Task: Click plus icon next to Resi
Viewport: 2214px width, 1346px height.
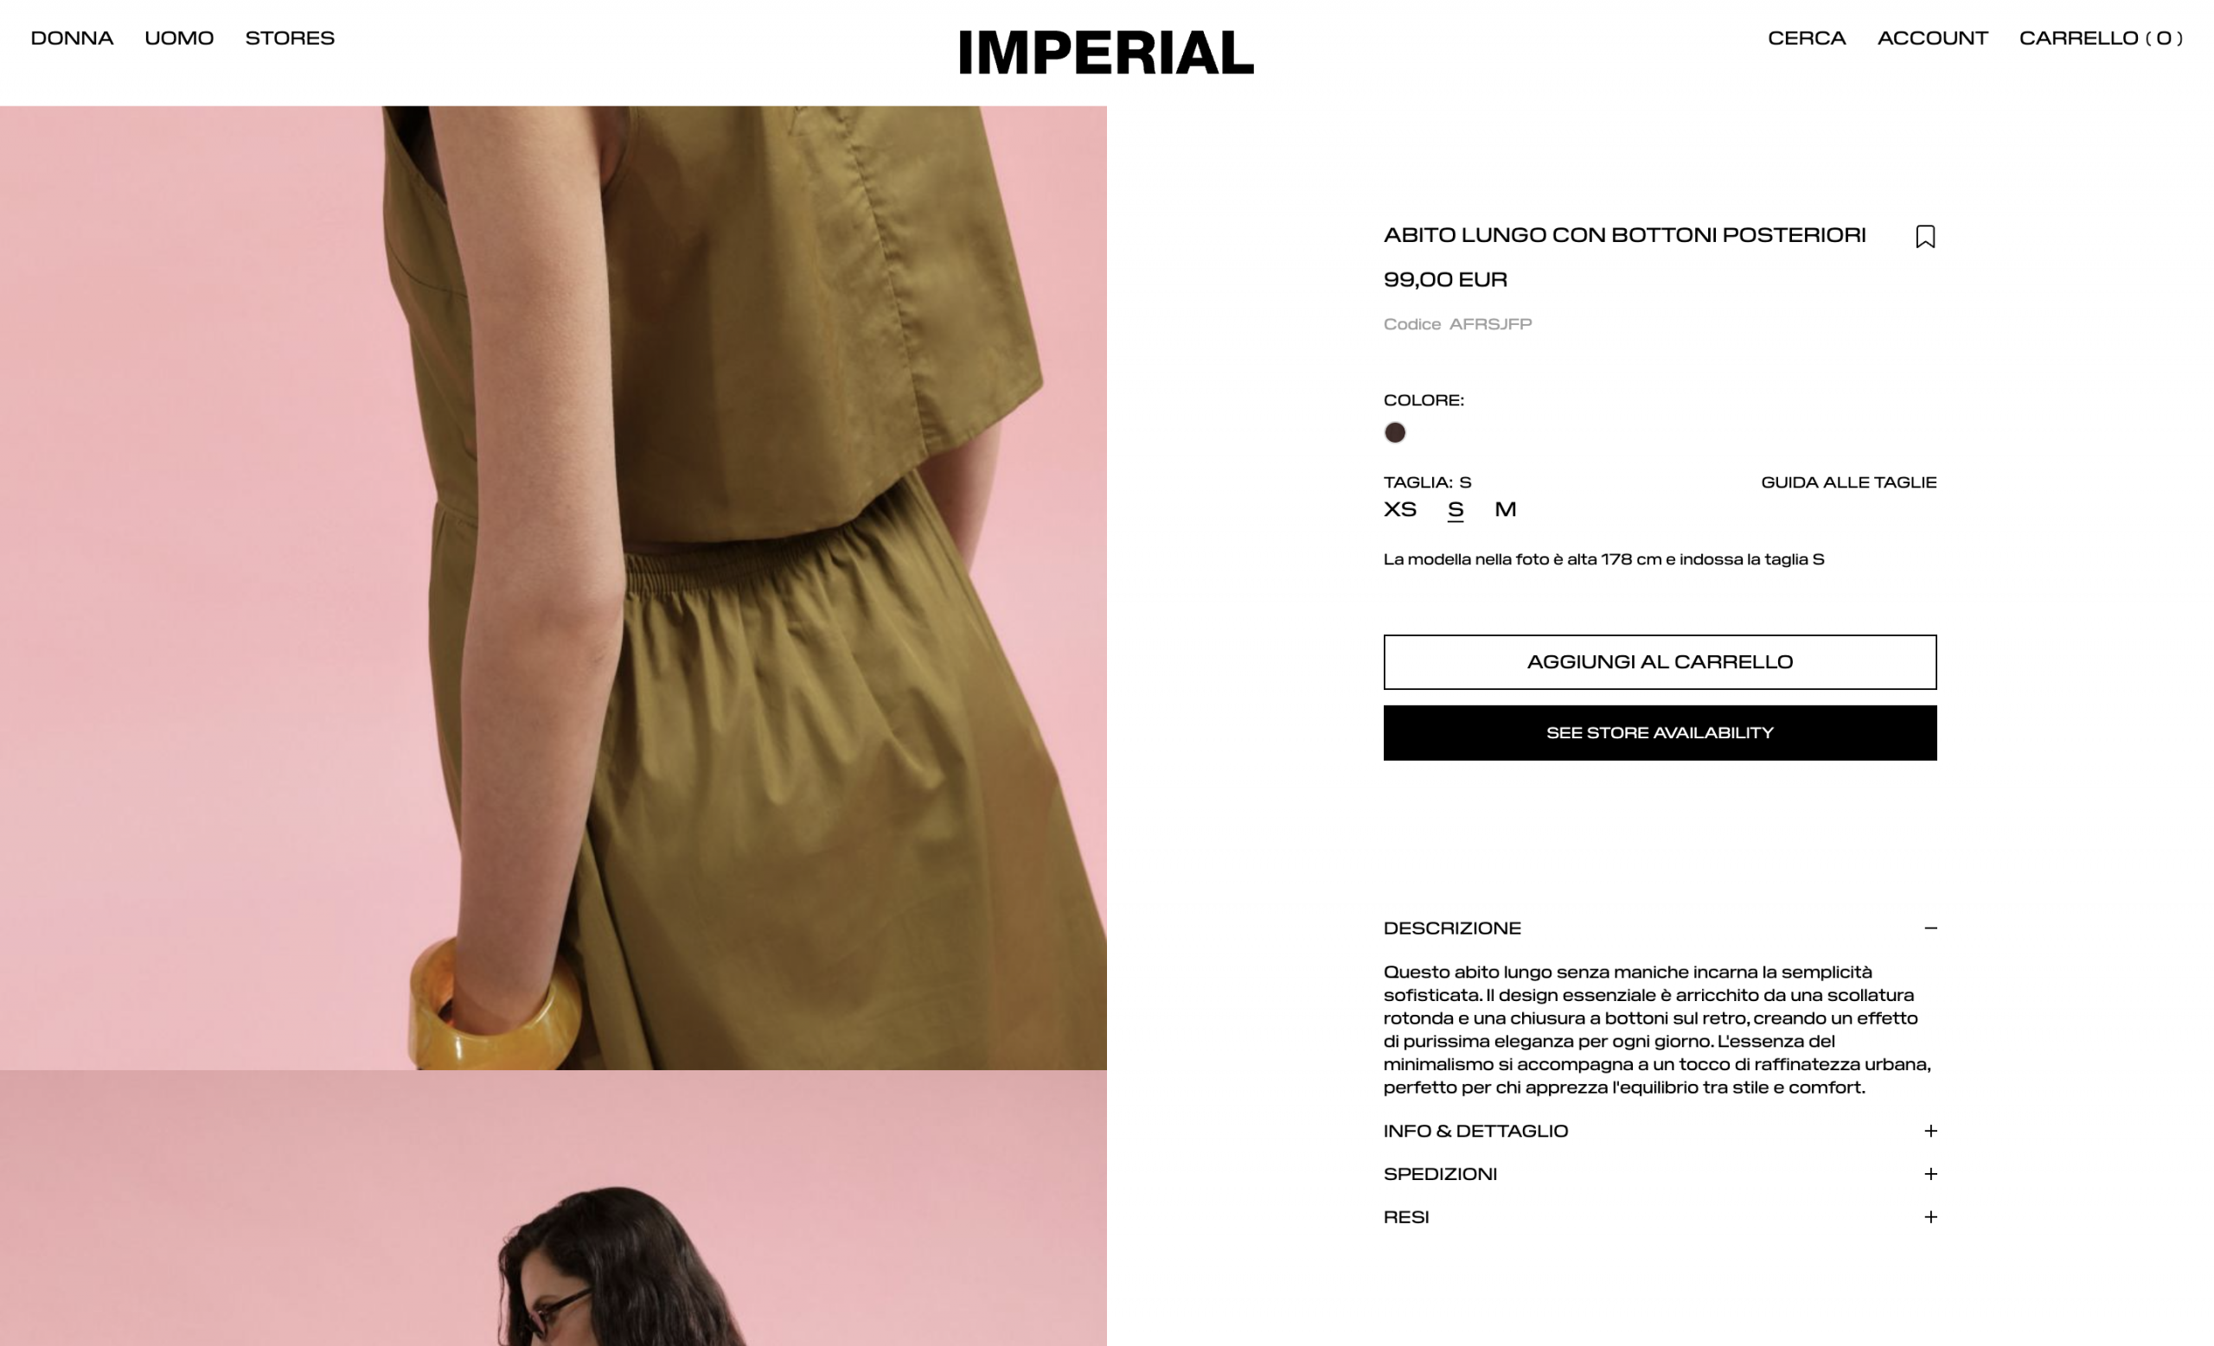Action: pyautogui.click(x=1930, y=1216)
